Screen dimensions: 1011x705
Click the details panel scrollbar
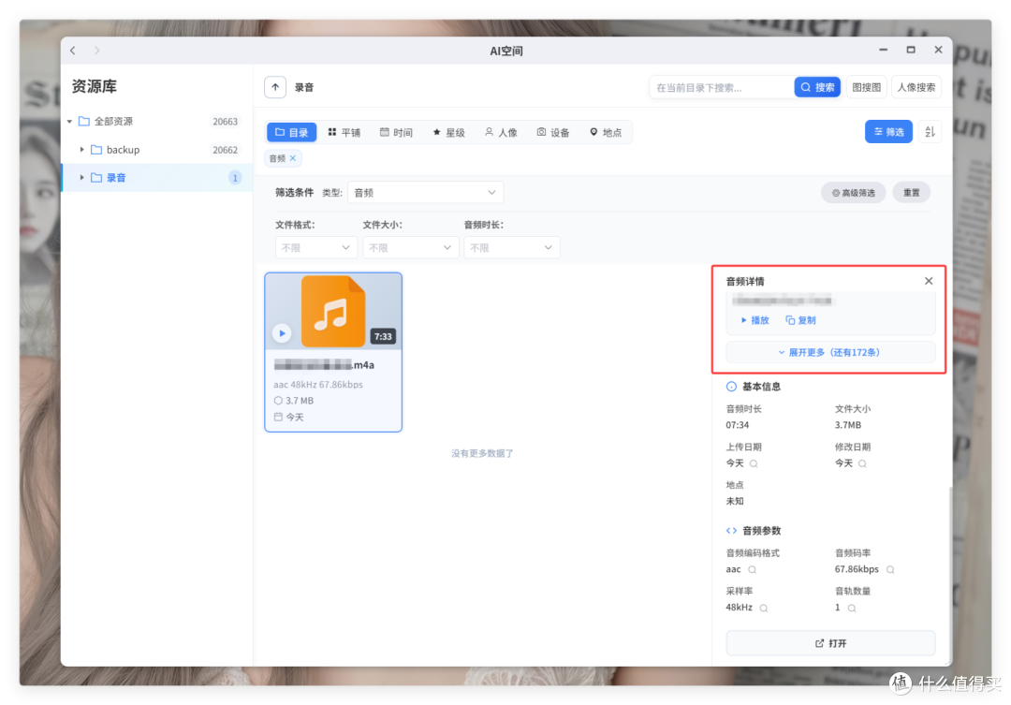click(950, 574)
